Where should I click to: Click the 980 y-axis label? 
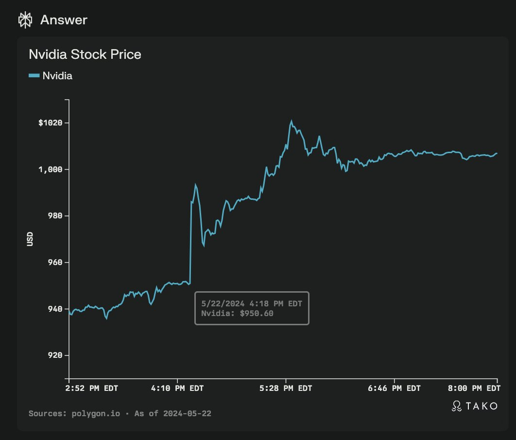55,216
